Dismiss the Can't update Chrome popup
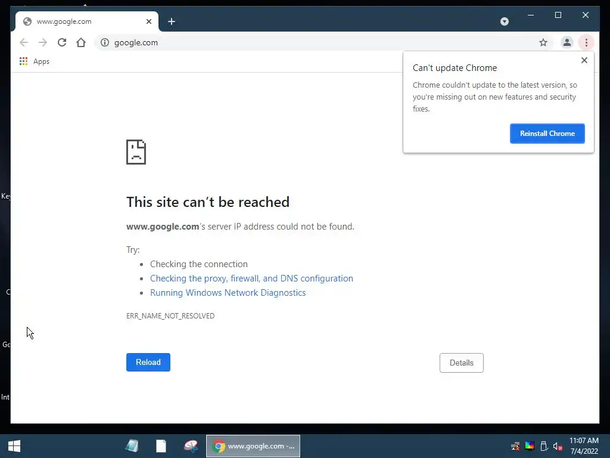Viewport: 610px width, 458px height. (584, 60)
